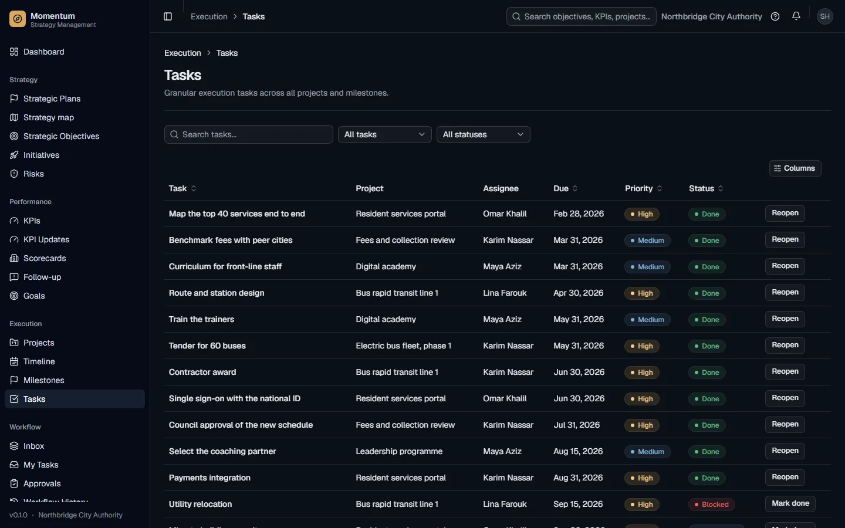The image size is (845, 528).
Task: Click the Inbox layers icon
Action: (14, 446)
